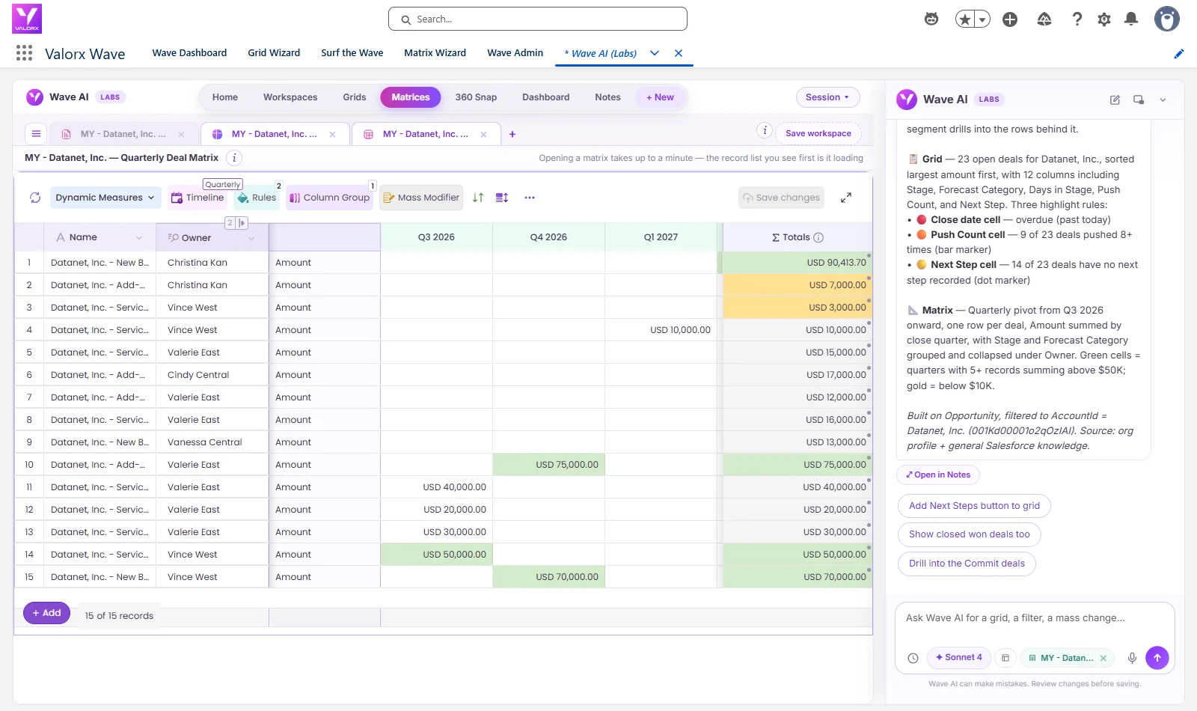The width and height of the screenshot is (1197, 711).
Task: Click the gold USD 7,000.00 totals cell
Action: point(797,285)
